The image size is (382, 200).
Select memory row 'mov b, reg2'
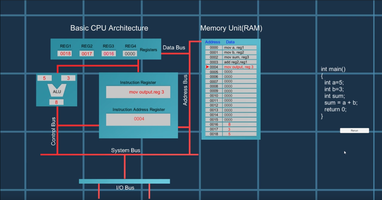(240, 52)
